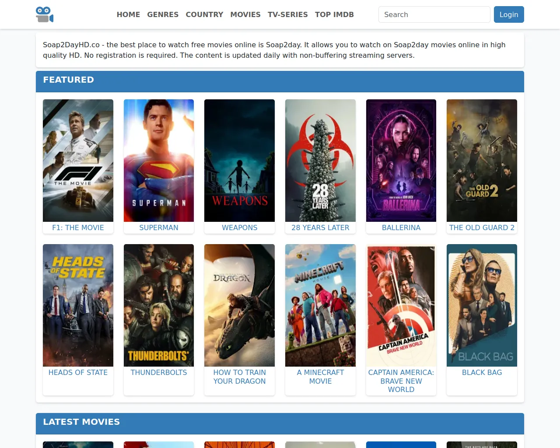Open the Black Bag poster
Viewport: 560px width, 448px height.
[x=482, y=305]
